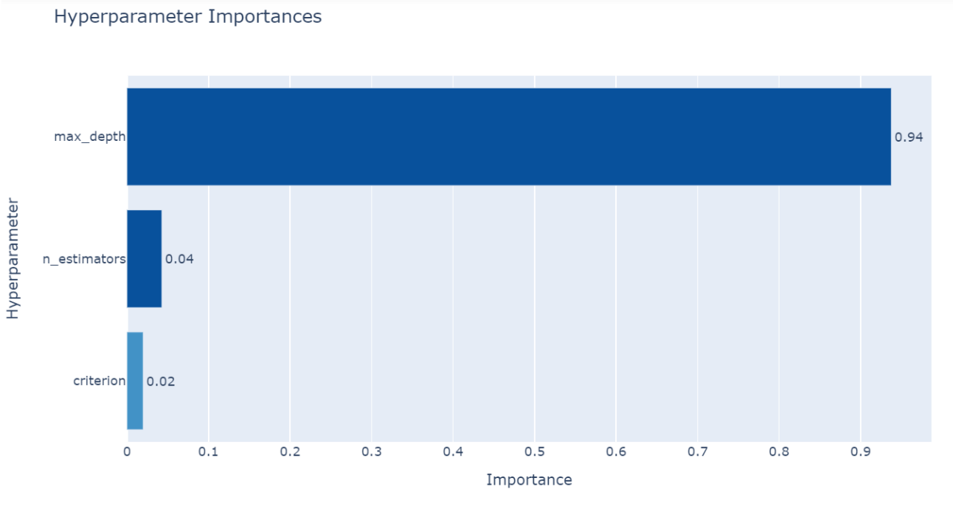Click the 0.3 x-axis tick label
Screen dimensions: 953x506
click(372, 451)
